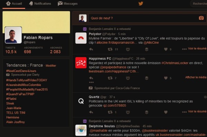Viewport: 207px width, 137px height.
Task: Open the allocine.fr/diaporamas link
Action: pyautogui.click(x=117, y=43)
